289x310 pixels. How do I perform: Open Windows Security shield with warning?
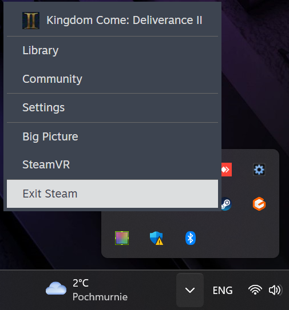pyautogui.click(x=156, y=238)
